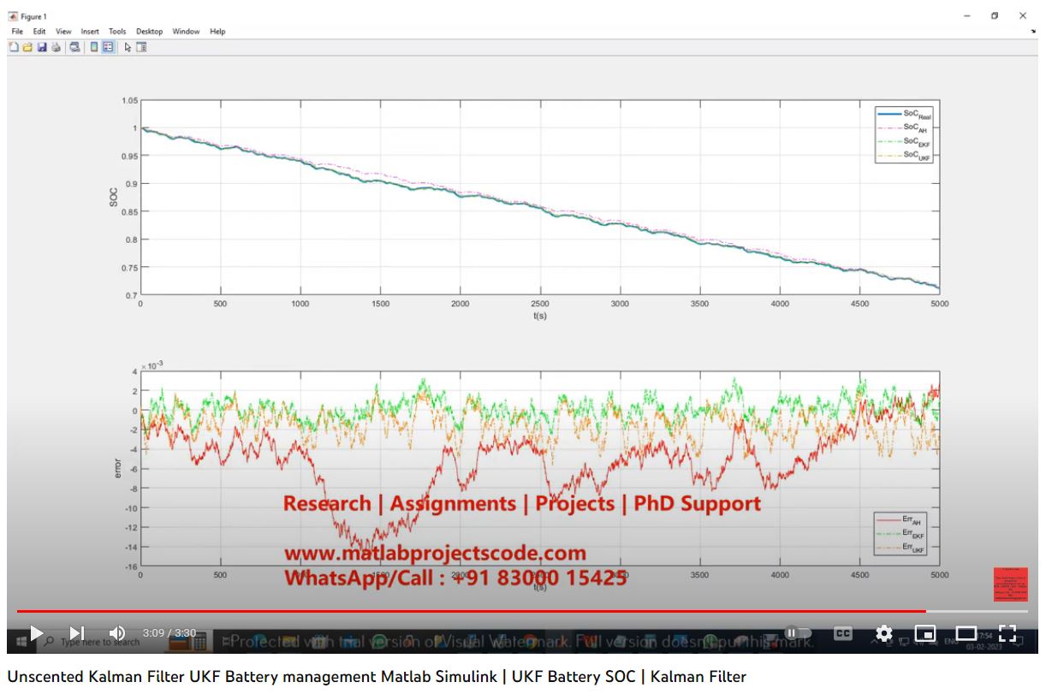Play the video
This screenshot has width=1046, height=694.
(36, 633)
